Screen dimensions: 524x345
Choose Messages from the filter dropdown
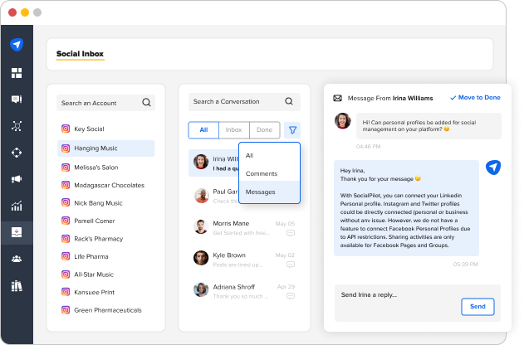click(261, 192)
